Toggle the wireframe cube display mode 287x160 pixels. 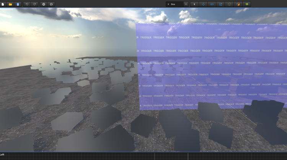(230, 4)
